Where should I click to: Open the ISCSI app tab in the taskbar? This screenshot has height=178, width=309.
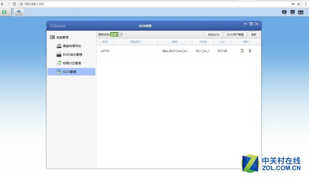19,12
